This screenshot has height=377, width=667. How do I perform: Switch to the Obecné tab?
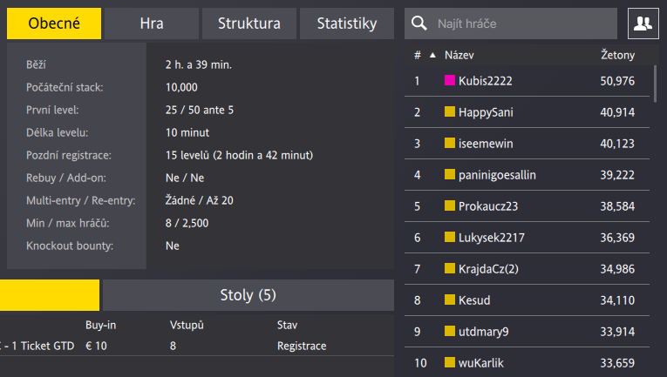pos(54,24)
